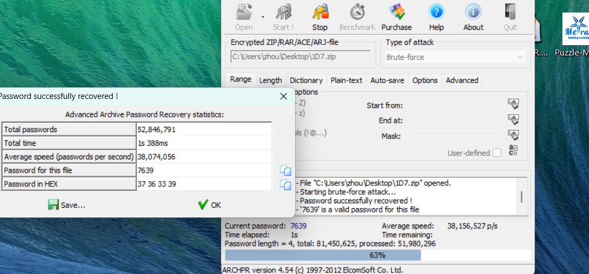Save the recovery statistics
Image resolution: width=589 pixels, height=274 pixels.
pyautogui.click(x=66, y=205)
